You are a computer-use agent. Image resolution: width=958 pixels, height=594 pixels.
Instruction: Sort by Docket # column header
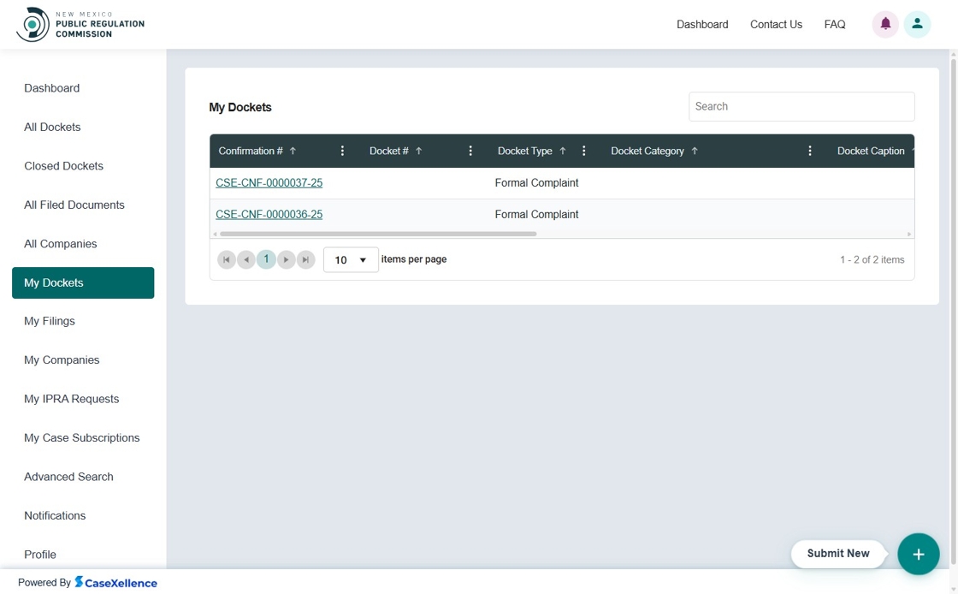(x=395, y=151)
